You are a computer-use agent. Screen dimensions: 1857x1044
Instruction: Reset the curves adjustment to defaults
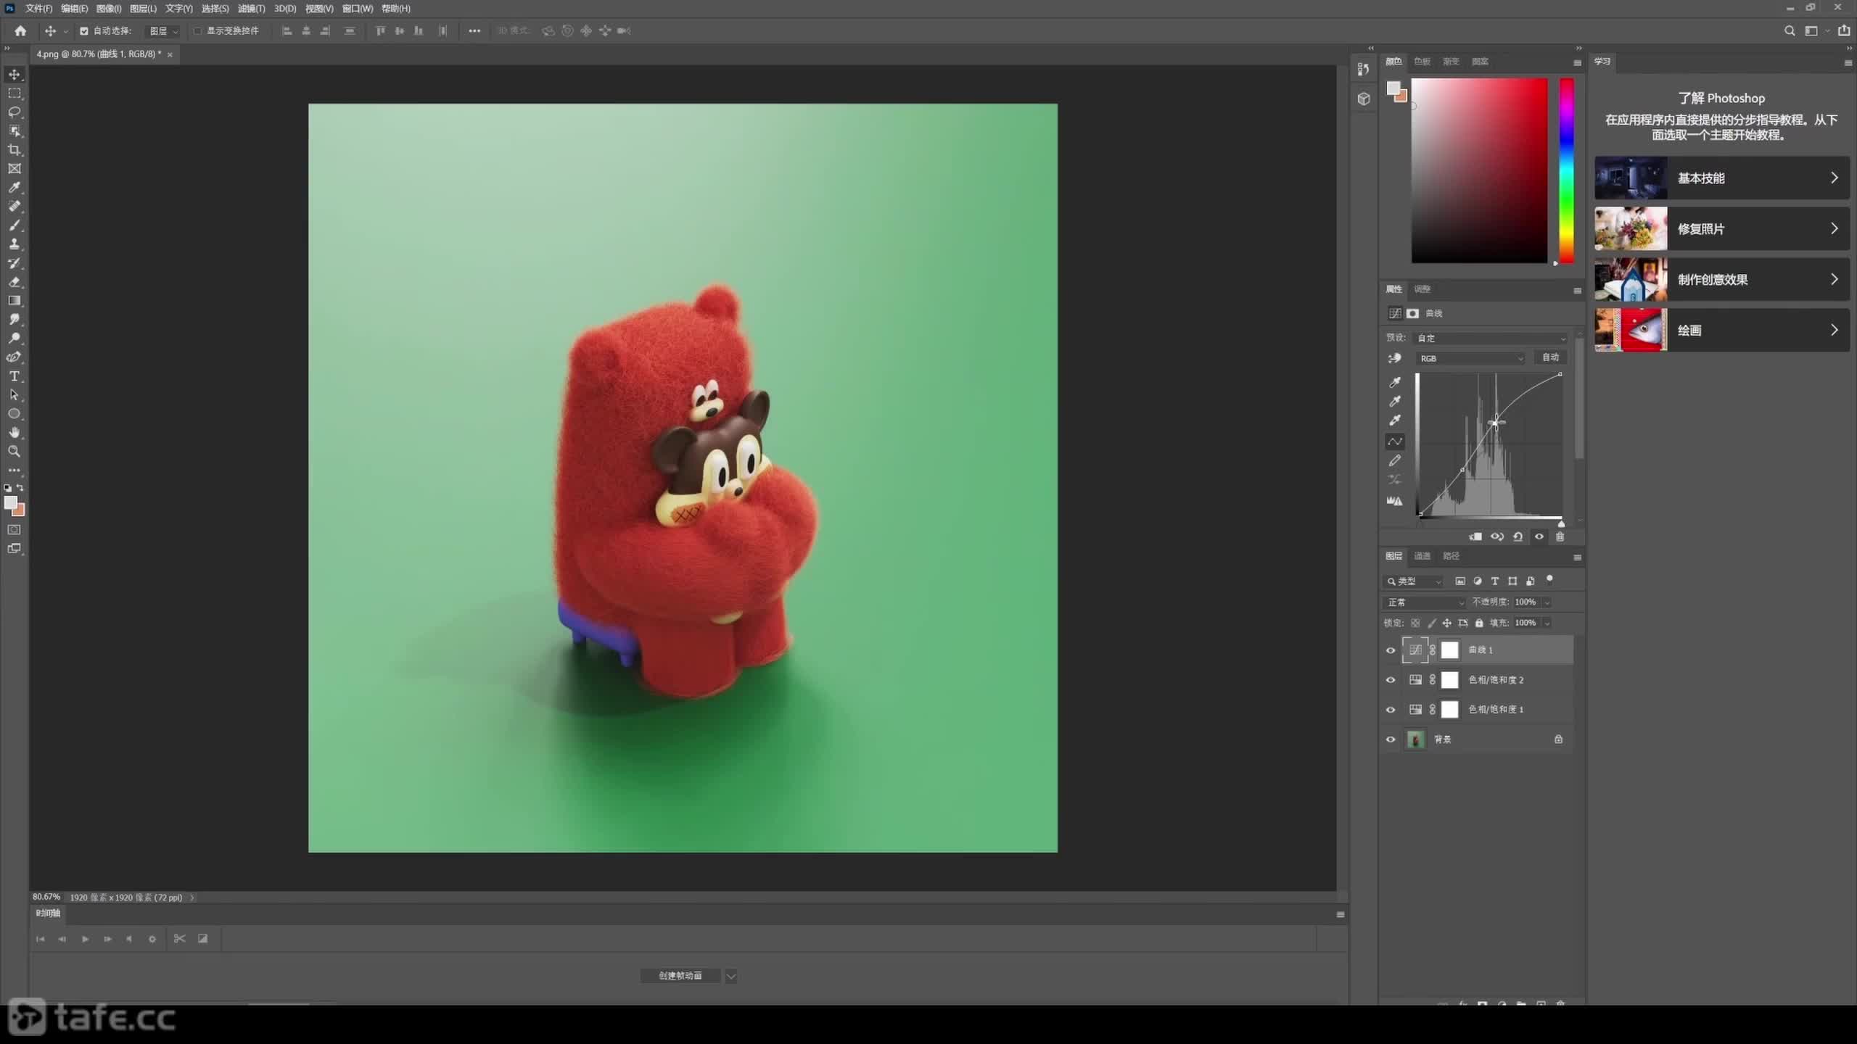click(x=1518, y=537)
